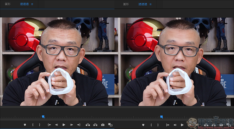The width and height of the screenshot is (234, 129).
Task: Go to Out point in left monitor
Action: click(x=78, y=125)
